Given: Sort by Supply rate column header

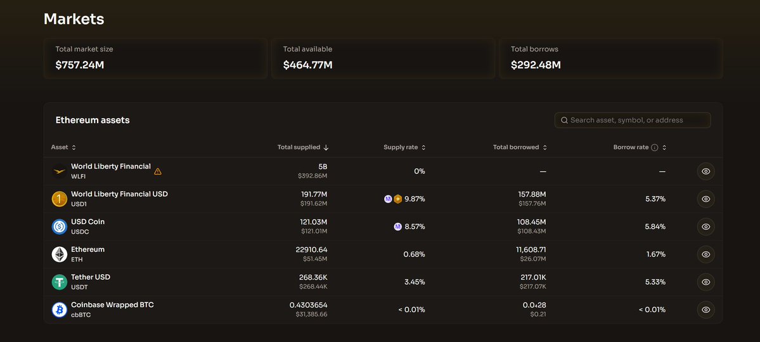Looking at the screenshot, I should 404,147.
